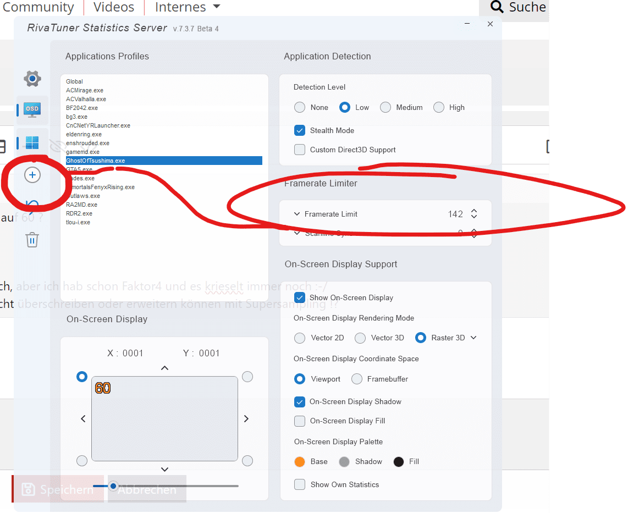Viewport: 628px width, 513px height.
Task: Enable Show Own Statistics checkbox
Action: point(300,484)
